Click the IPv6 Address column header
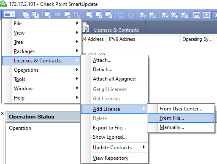This screenshot has width=217, height=164. (144, 39)
